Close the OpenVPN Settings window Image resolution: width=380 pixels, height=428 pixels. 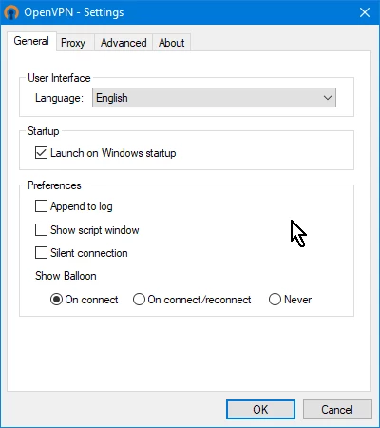(365, 12)
